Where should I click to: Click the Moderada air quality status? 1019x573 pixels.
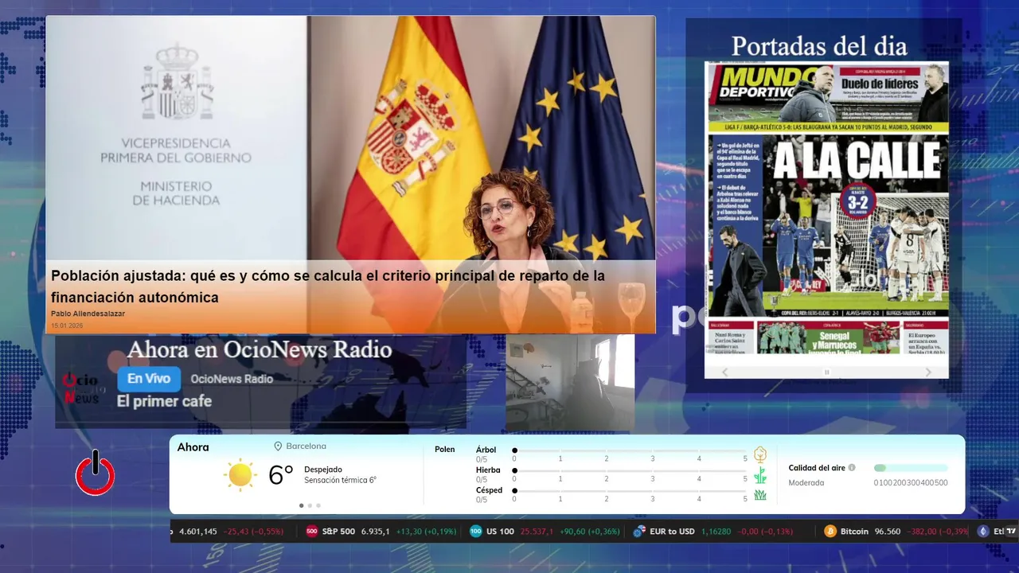pyautogui.click(x=806, y=483)
